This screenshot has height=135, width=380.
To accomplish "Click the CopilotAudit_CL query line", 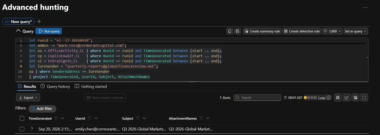I will pyautogui.click(x=125, y=56).
